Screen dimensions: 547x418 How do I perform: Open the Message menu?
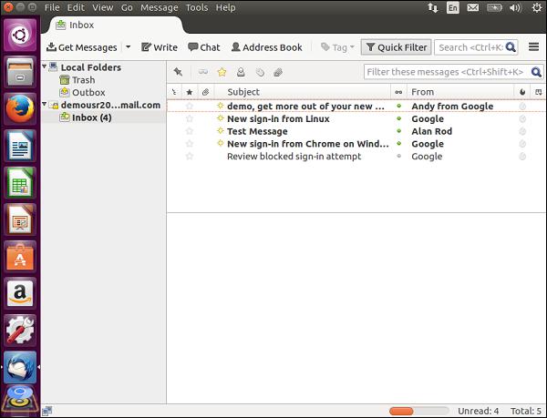click(x=159, y=7)
